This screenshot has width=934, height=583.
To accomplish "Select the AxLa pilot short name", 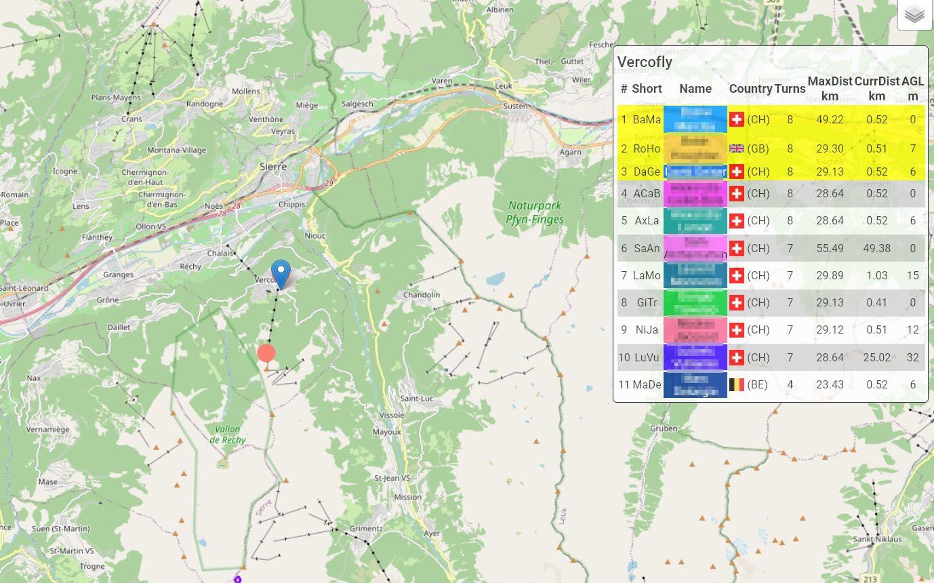I will pyautogui.click(x=647, y=221).
